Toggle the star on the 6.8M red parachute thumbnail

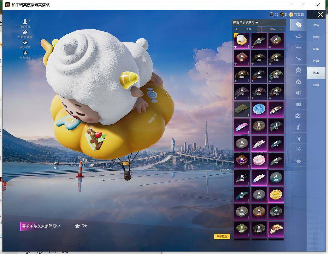coord(236,64)
